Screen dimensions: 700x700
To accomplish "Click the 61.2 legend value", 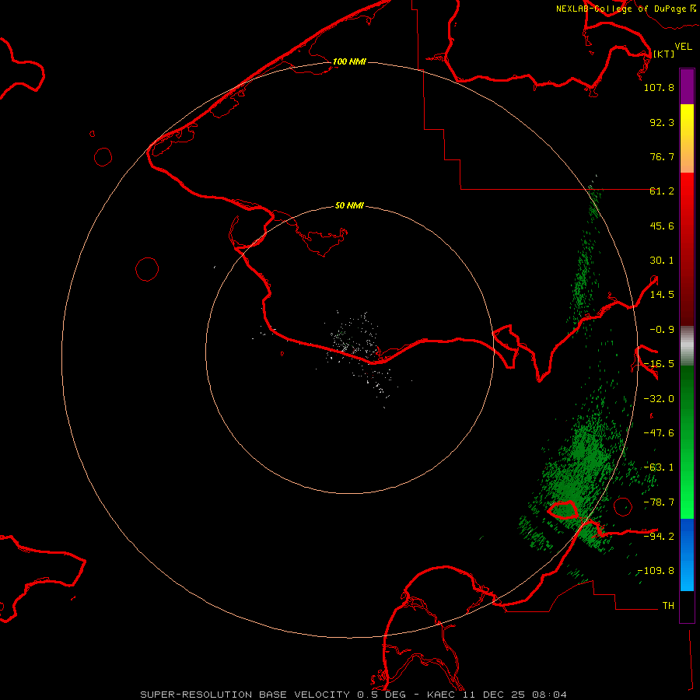I will [662, 191].
